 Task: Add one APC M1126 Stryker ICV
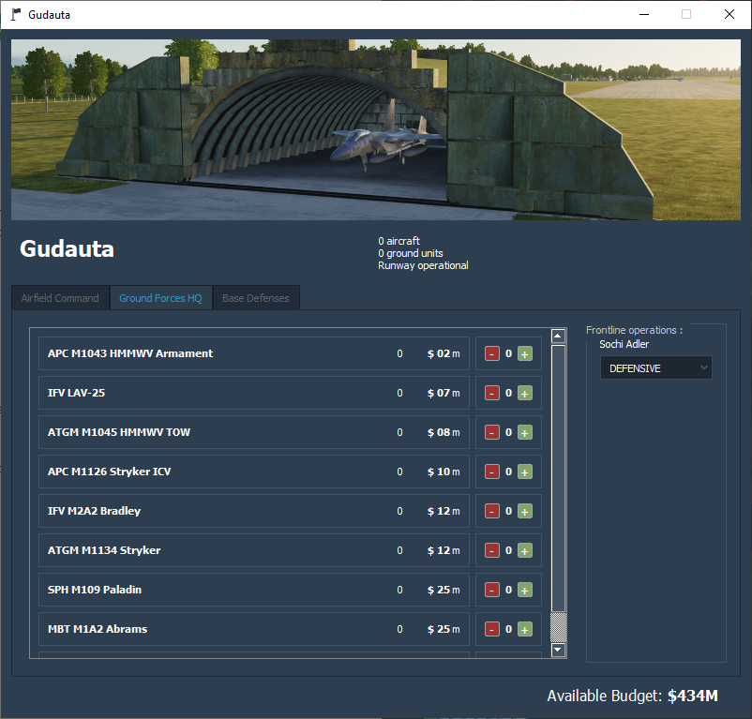click(524, 472)
